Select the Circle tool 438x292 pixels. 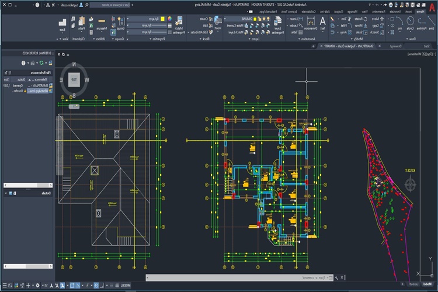(x=410, y=23)
